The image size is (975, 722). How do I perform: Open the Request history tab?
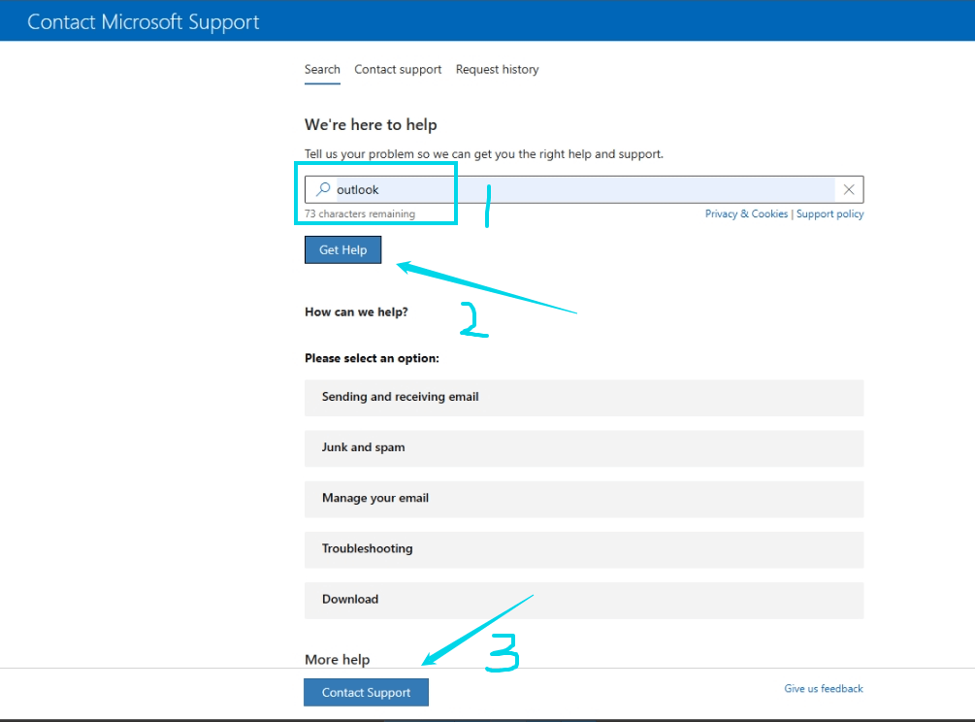pos(498,70)
